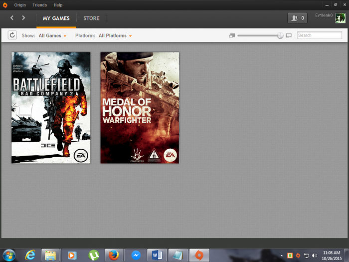Go back with the left arrow

[x=12, y=18]
